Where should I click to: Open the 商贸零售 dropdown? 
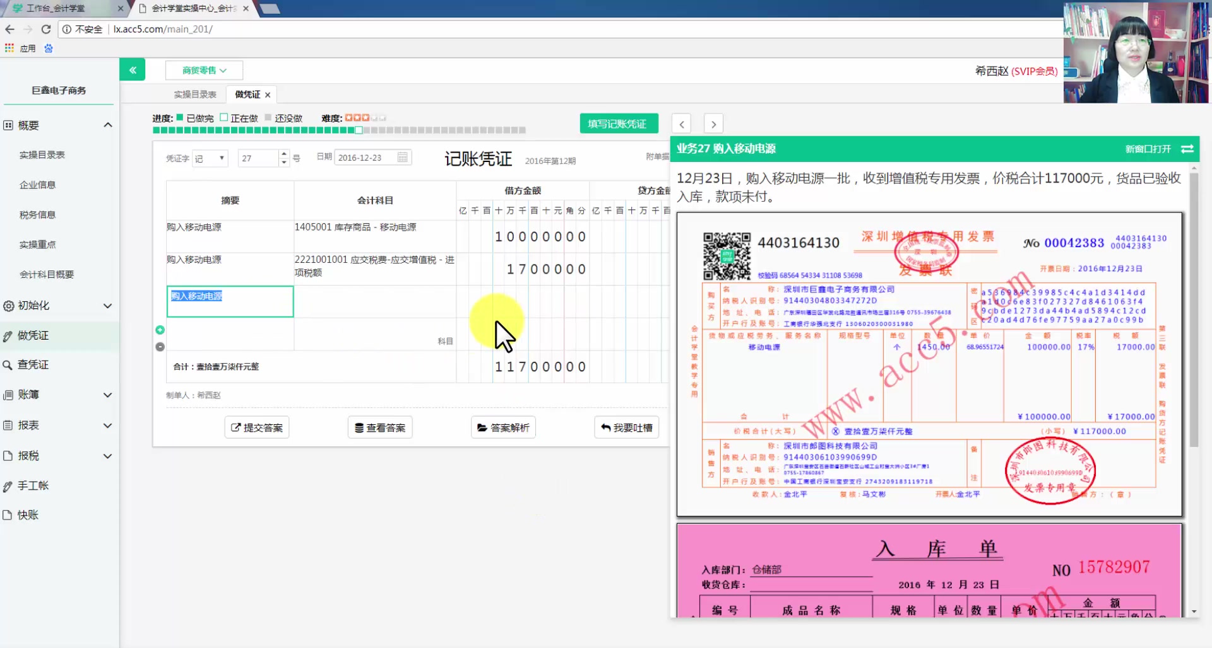(203, 70)
